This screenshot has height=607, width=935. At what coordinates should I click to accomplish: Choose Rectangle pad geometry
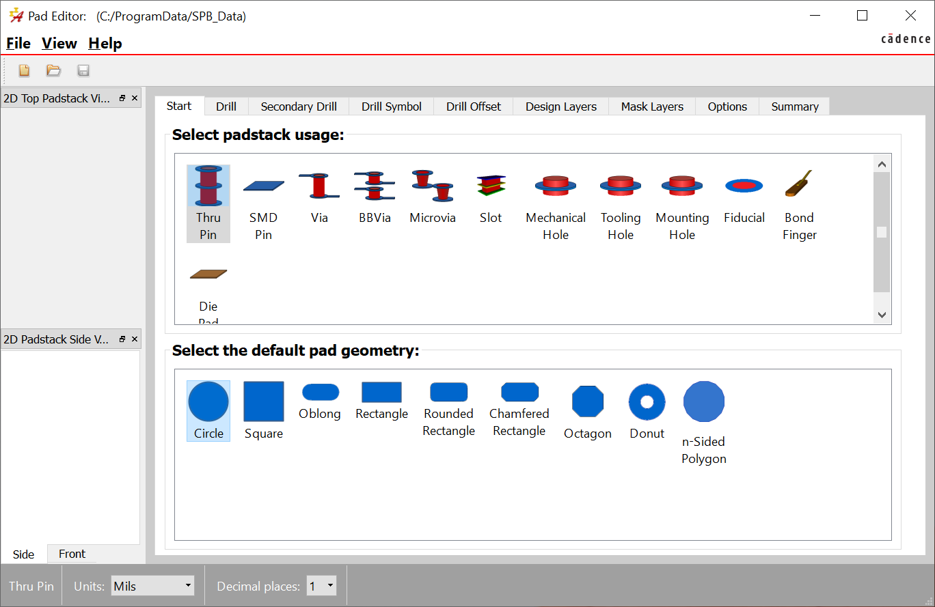pos(381,401)
